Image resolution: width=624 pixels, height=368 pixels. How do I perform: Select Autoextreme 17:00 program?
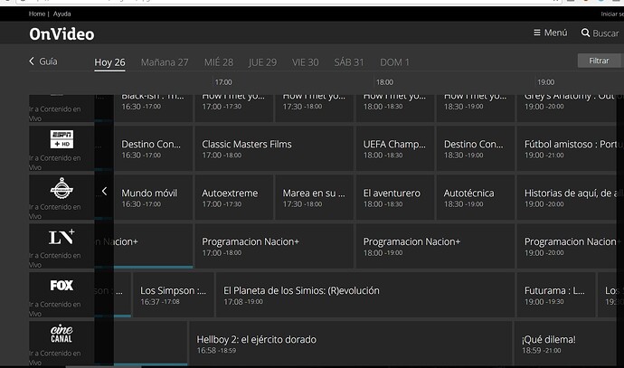pyautogui.click(x=233, y=197)
